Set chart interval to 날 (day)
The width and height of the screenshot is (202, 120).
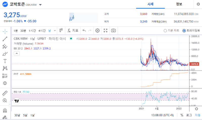[49, 31]
